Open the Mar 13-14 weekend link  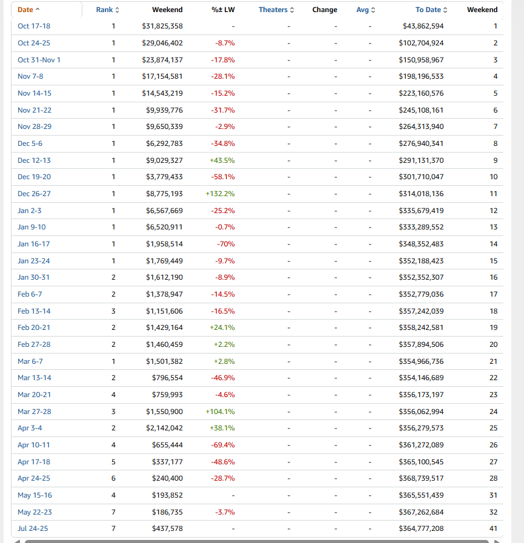click(35, 378)
